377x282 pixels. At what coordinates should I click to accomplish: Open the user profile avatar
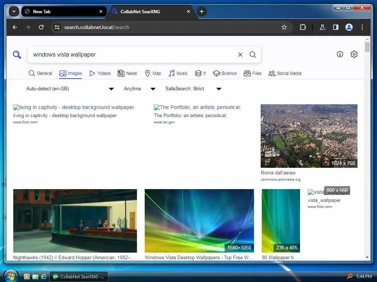click(x=349, y=27)
